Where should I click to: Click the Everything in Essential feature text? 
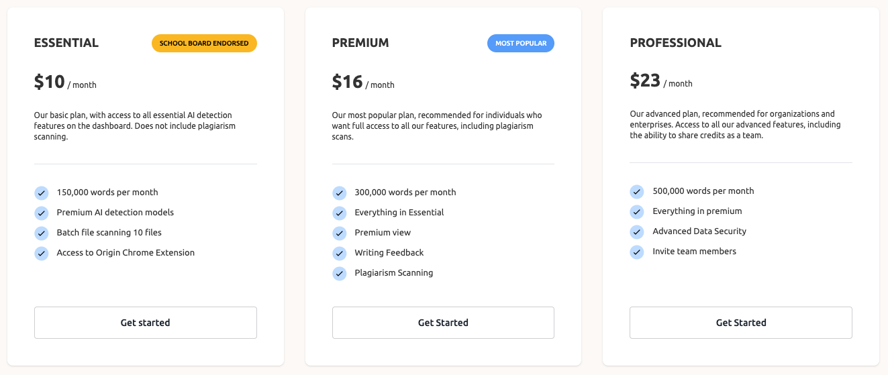[x=399, y=213]
